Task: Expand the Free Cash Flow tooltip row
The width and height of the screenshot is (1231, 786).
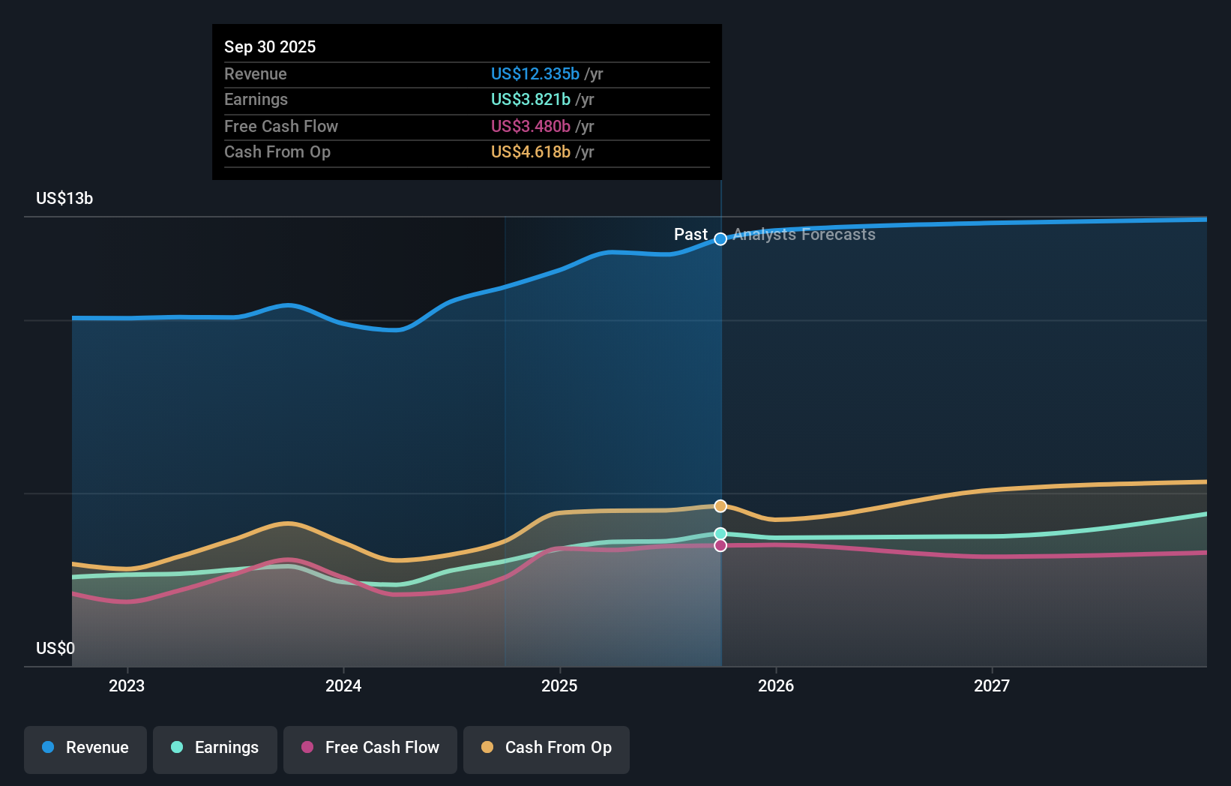Action: (x=466, y=127)
